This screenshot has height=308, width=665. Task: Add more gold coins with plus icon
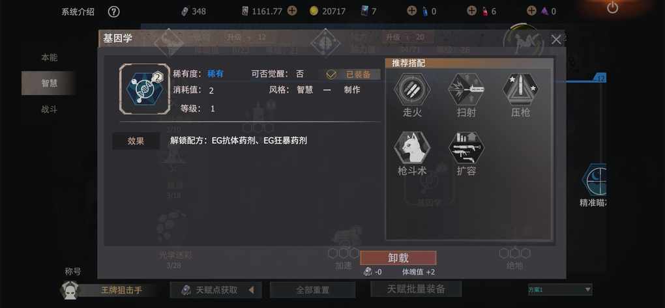coord(292,11)
